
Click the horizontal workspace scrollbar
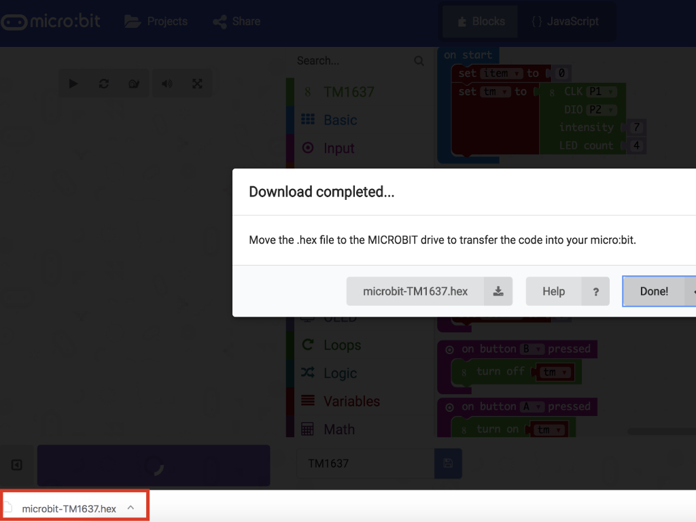click(x=661, y=432)
